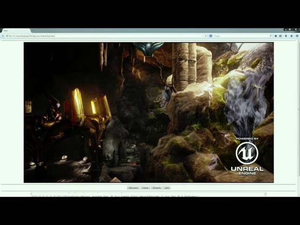Go to the home page icon
This screenshot has width=300, height=225.
point(292,36)
